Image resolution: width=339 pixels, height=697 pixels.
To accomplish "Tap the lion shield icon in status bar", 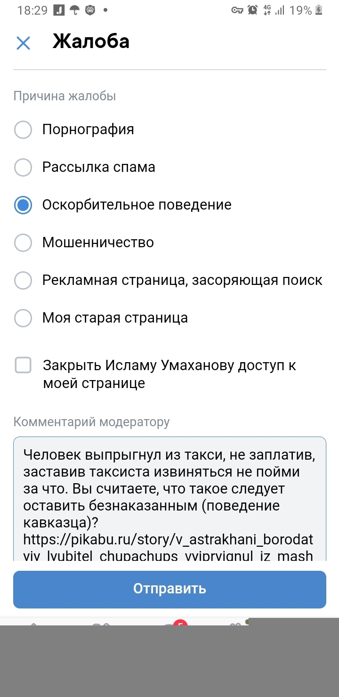I will (x=89, y=10).
